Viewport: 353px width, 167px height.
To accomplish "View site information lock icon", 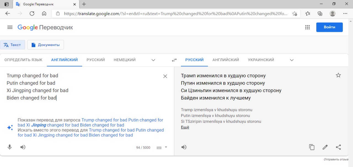I will pyautogui.click(x=58, y=13).
